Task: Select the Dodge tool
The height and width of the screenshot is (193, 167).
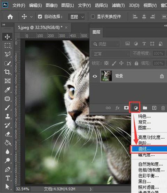Action: pos(7,160)
